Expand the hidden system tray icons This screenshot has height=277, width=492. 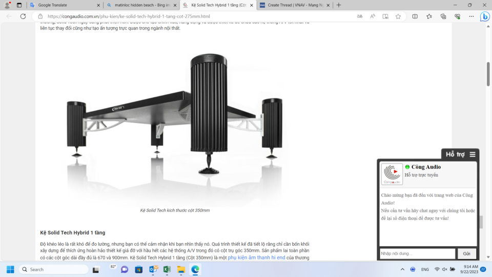[402, 269]
